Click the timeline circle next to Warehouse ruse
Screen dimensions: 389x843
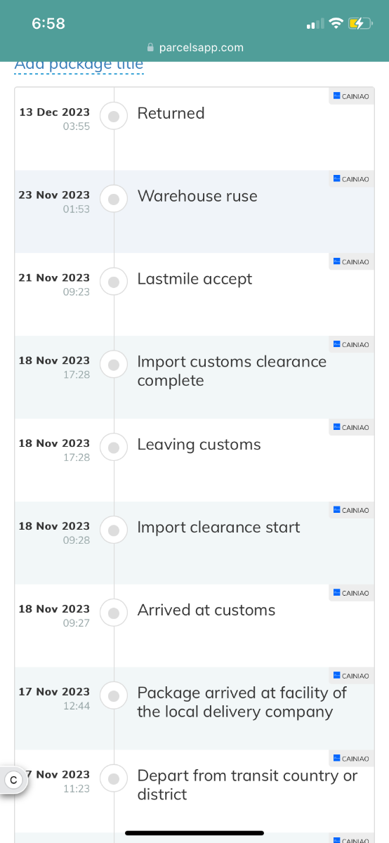pyautogui.click(x=114, y=199)
